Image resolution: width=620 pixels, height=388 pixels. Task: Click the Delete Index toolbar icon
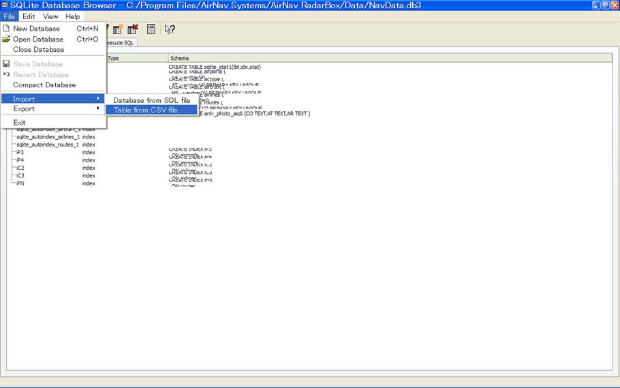[133, 29]
